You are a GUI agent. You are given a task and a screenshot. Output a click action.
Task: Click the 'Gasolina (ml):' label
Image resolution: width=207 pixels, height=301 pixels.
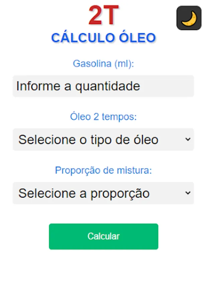pos(103,64)
